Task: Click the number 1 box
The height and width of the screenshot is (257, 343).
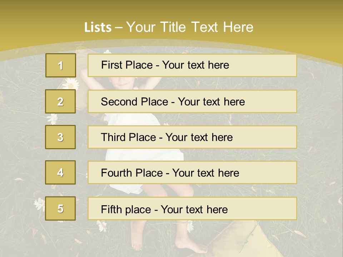Action: [x=60, y=65]
